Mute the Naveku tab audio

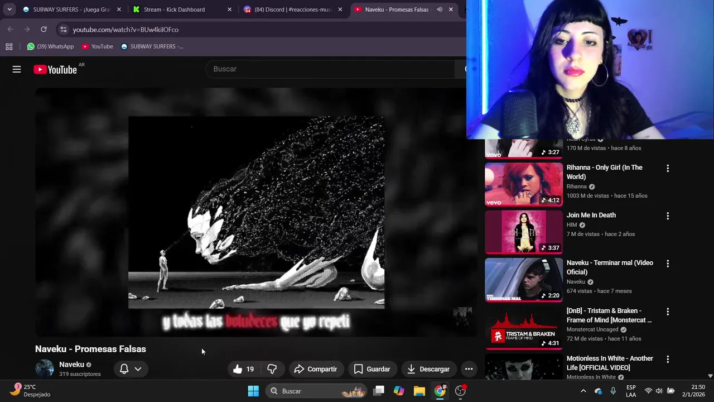(x=440, y=9)
